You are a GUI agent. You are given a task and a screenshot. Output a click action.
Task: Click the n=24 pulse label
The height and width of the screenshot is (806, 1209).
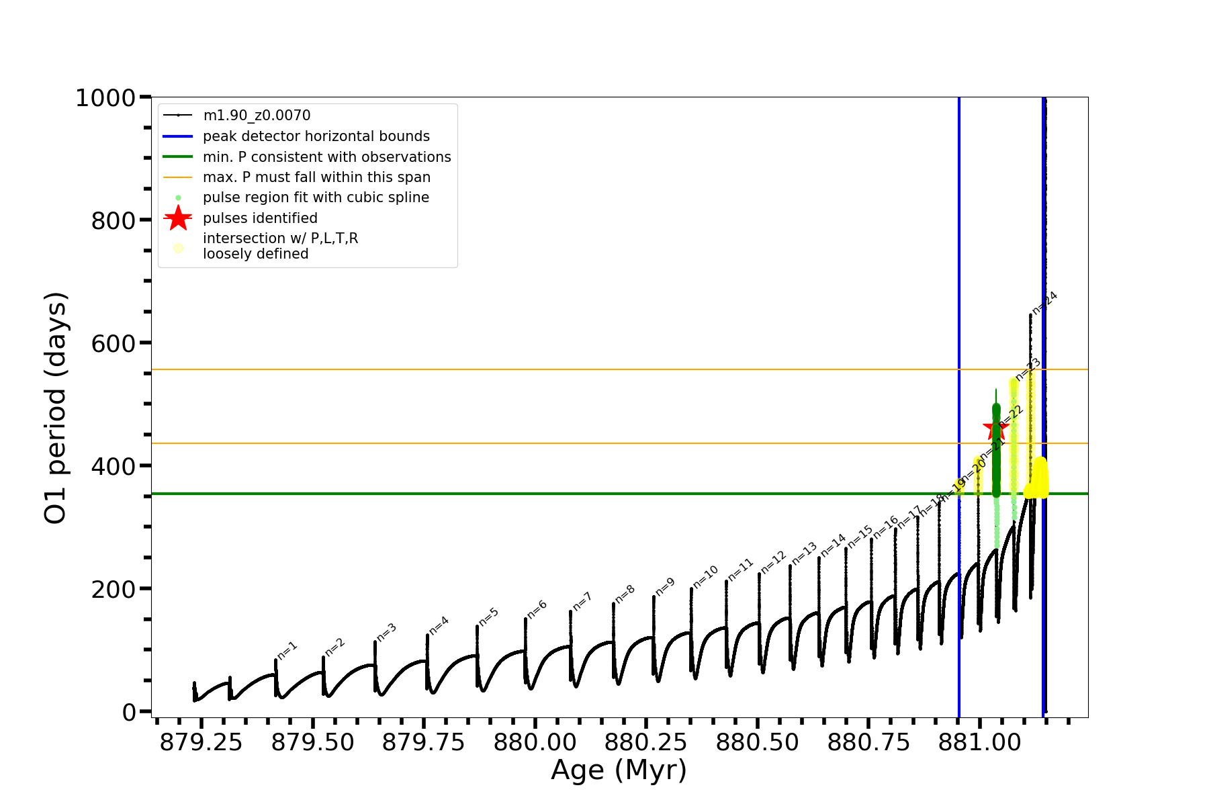coord(1044,303)
